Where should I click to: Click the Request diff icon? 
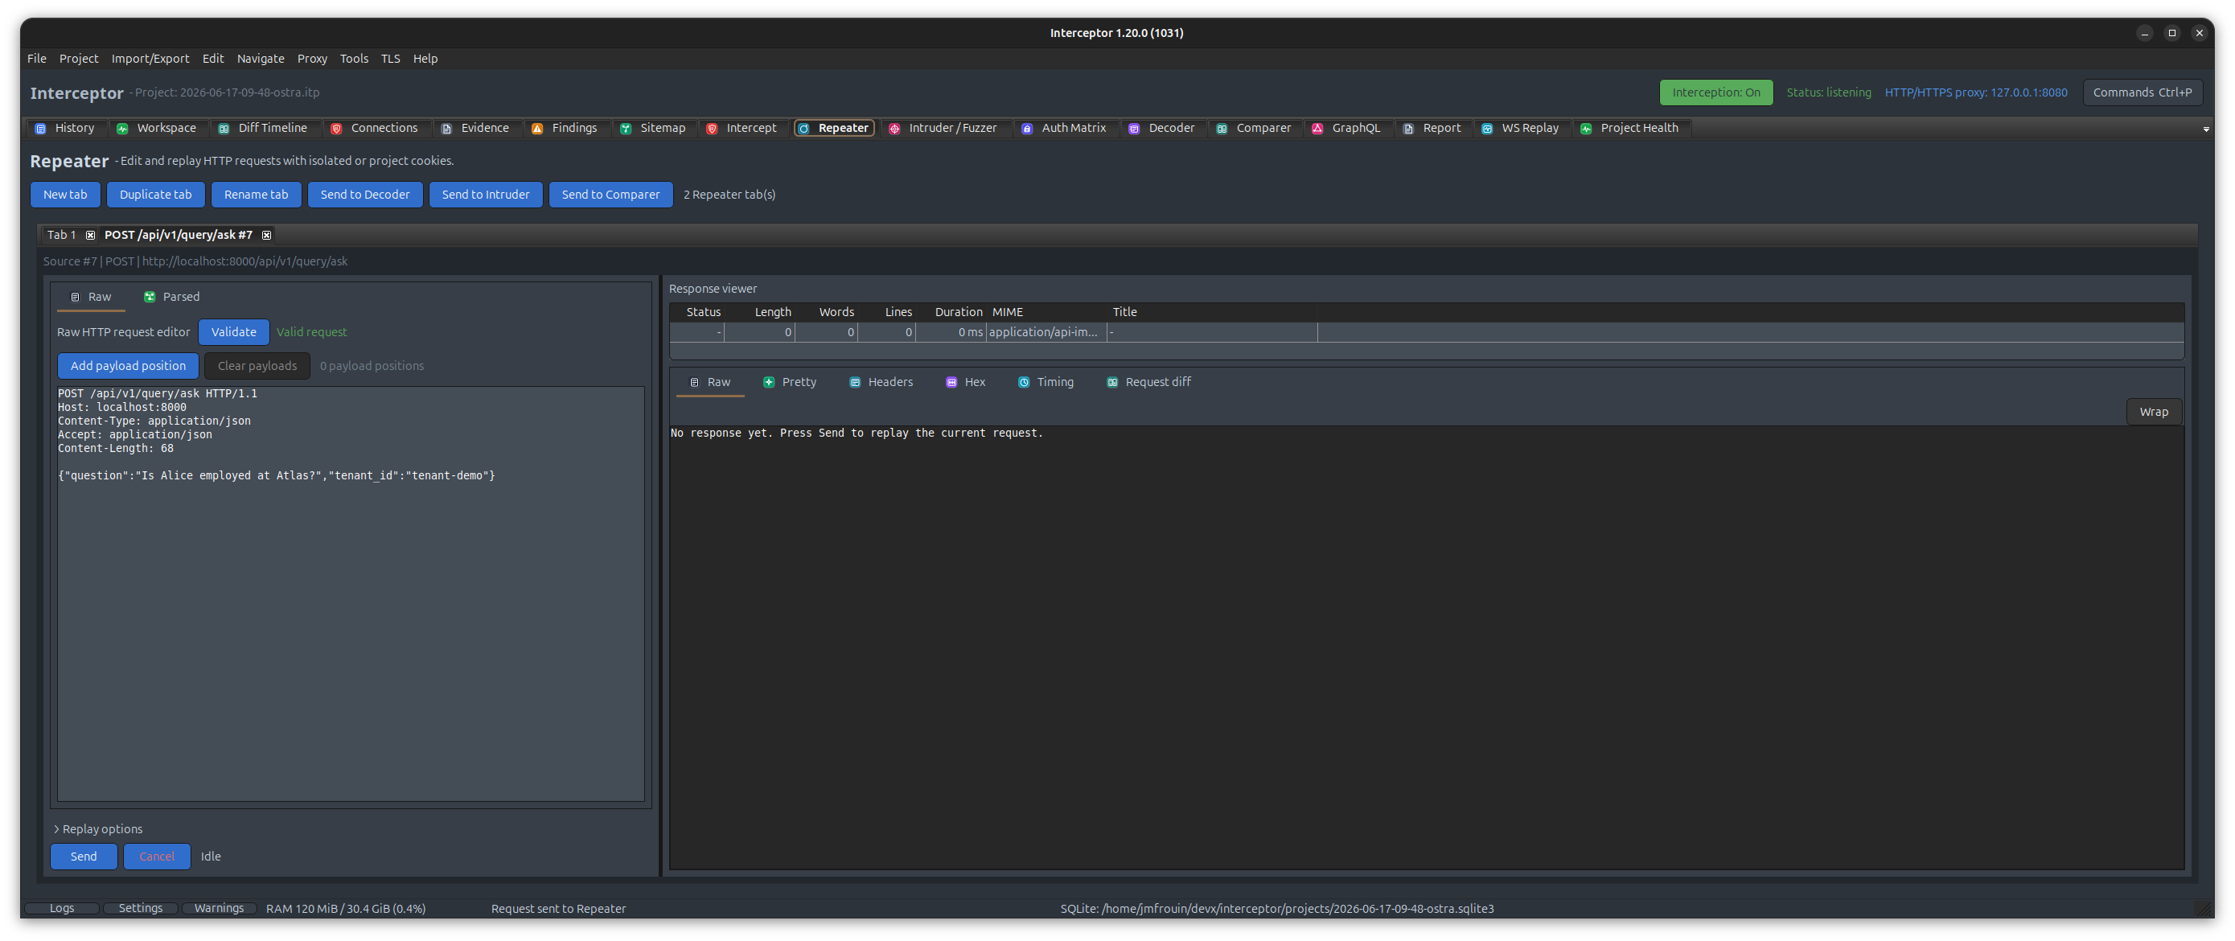coord(1112,383)
